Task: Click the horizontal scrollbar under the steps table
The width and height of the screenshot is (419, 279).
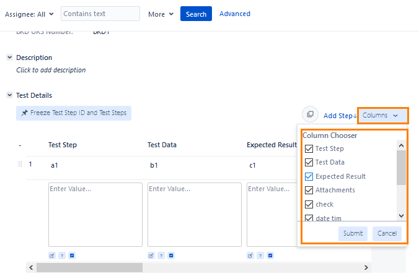Action: tap(90, 267)
